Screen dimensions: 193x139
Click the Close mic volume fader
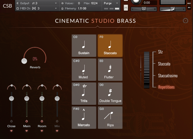click(12, 99)
